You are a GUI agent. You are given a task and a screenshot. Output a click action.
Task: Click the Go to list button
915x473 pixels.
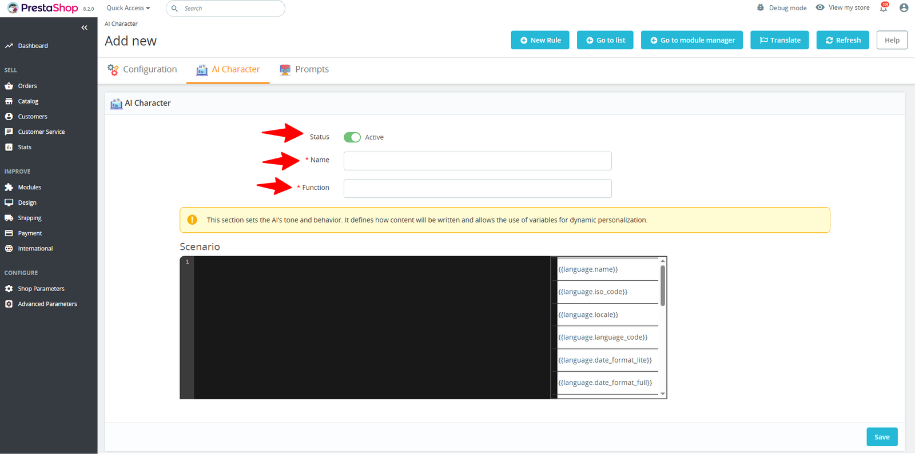pyautogui.click(x=605, y=40)
